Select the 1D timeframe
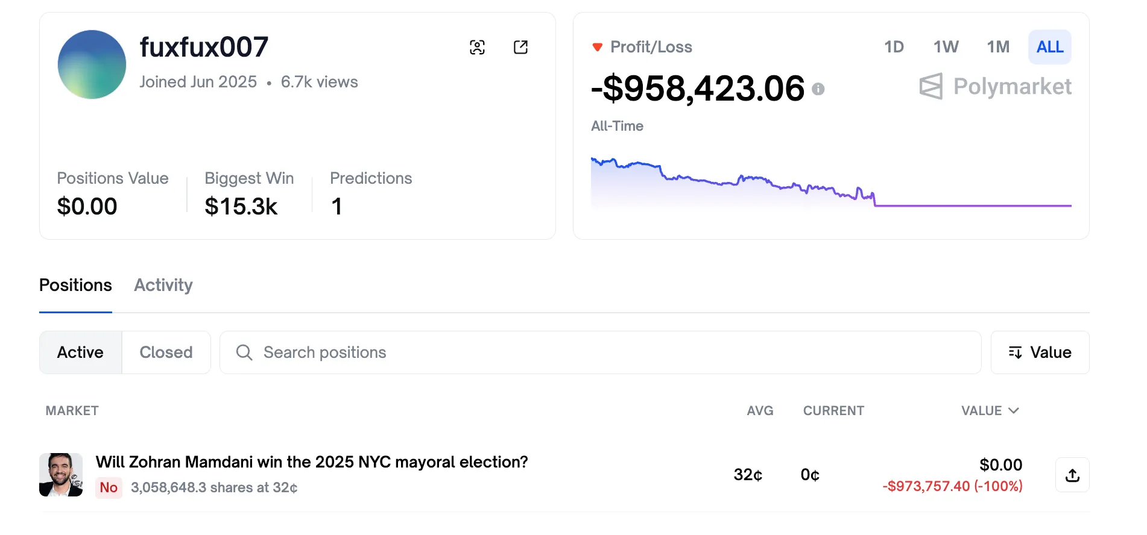 tap(894, 46)
